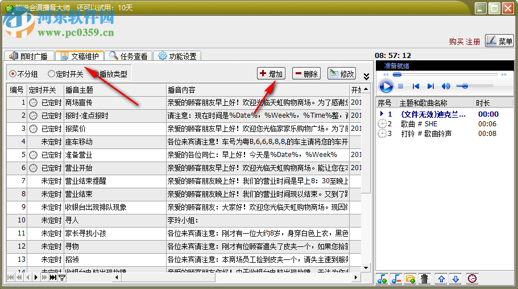Jump forward a page of records
This screenshot has width=518, height=289.
[x=44, y=278]
